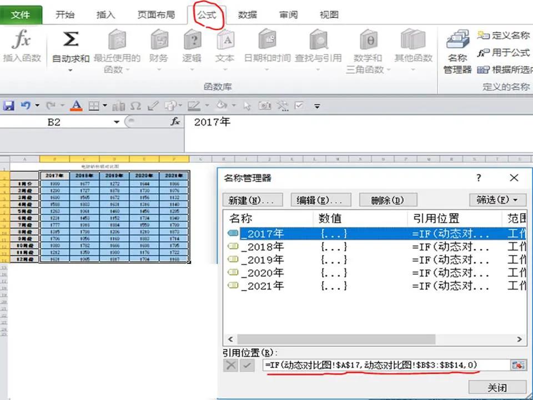Viewport: 533px width, 400px height.
Task: Click the pen underline color icon in toolbar
Action: click(194, 106)
